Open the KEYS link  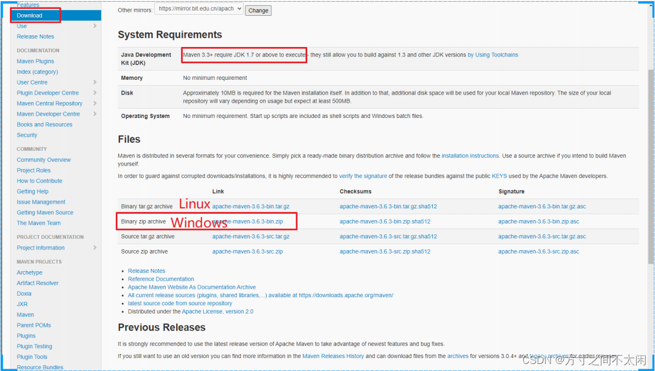pyautogui.click(x=499, y=176)
